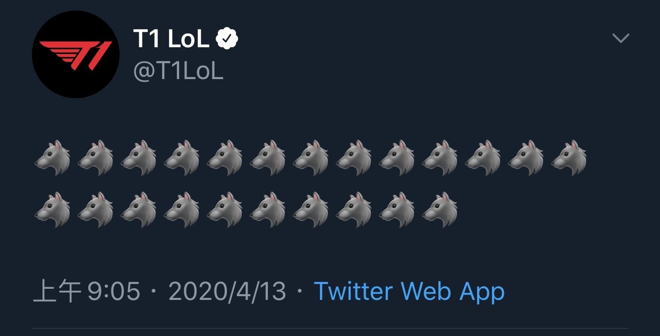Click the third wolf emoji in top row
This screenshot has width=660, height=336.
point(139,158)
